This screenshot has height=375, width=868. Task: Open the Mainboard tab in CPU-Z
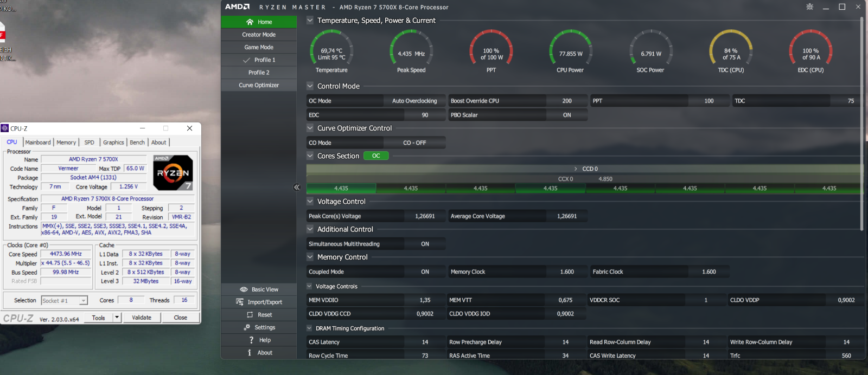click(38, 143)
